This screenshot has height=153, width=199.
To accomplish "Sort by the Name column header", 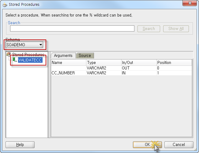I will click(69, 62).
